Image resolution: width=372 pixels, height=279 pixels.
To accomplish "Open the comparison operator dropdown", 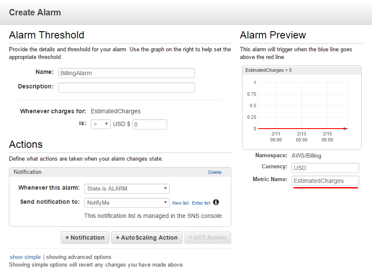I will click(100, 124).
